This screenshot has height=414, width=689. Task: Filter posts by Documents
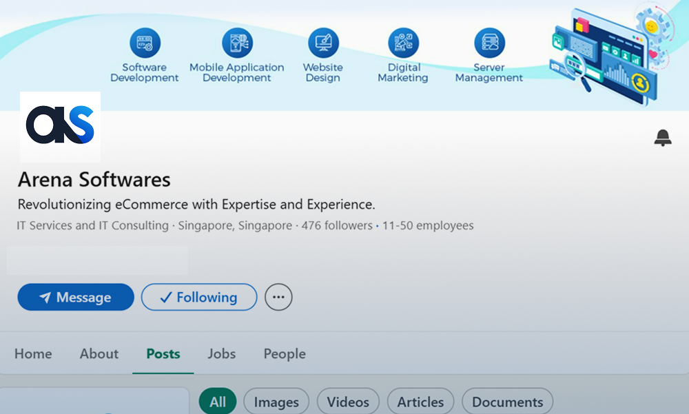click(x=508, y=402)
